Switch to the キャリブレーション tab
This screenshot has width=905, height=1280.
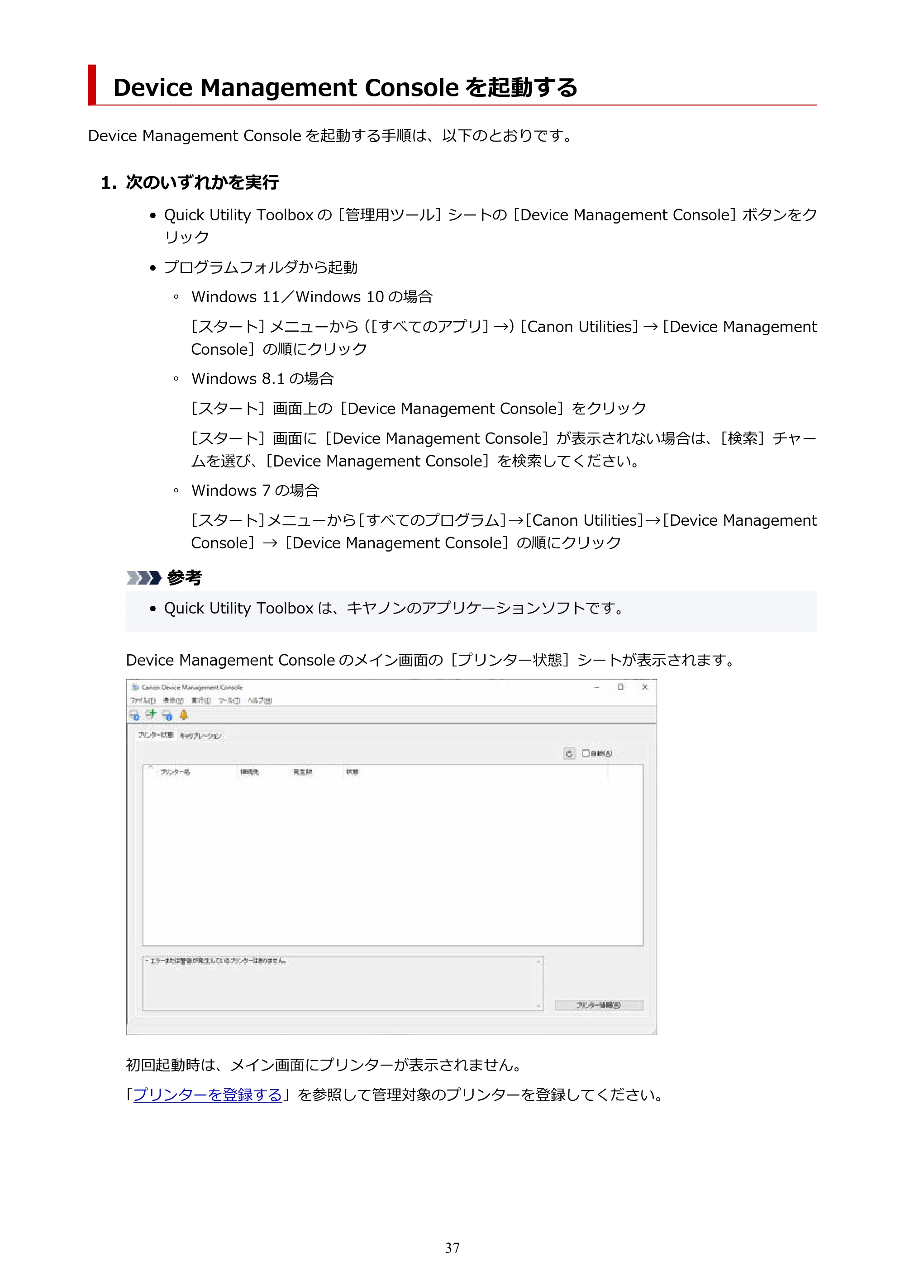pyautogui.click(x=200, y=736)
